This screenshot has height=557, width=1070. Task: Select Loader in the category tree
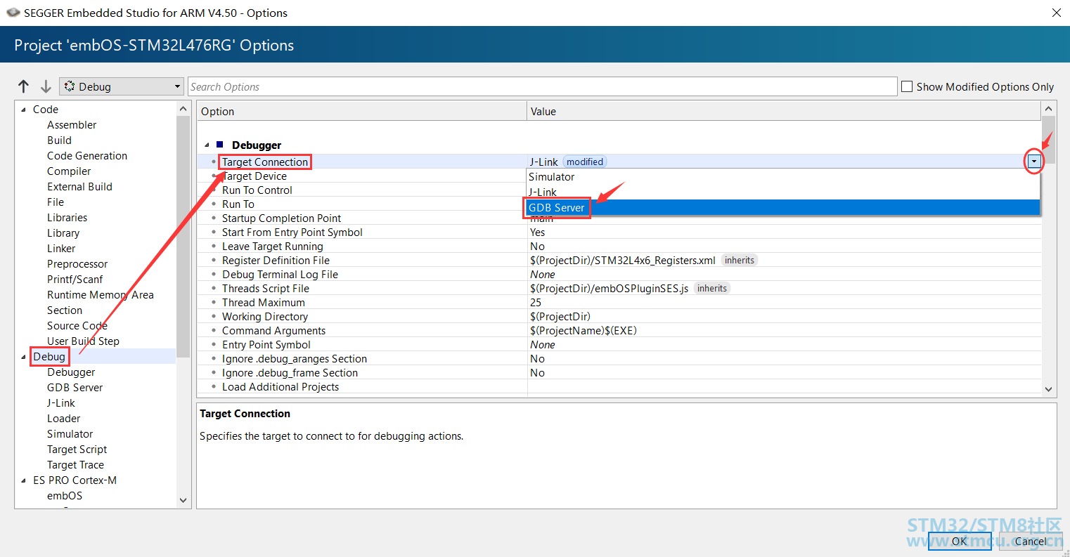tap(64, 419)
